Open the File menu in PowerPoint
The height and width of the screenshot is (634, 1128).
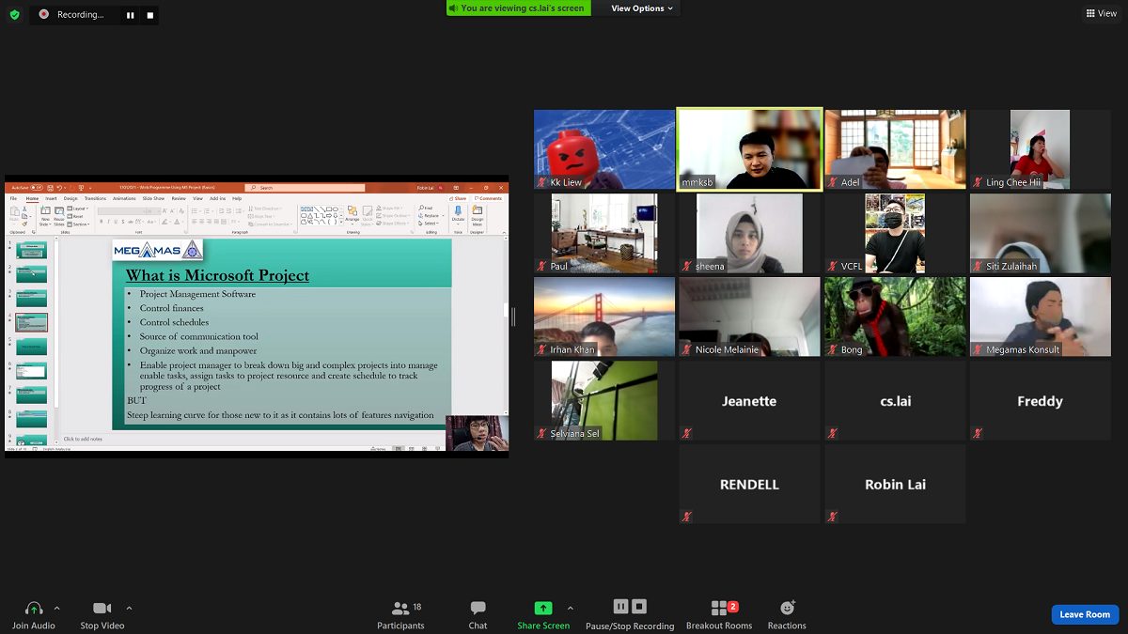pos(13,198)
